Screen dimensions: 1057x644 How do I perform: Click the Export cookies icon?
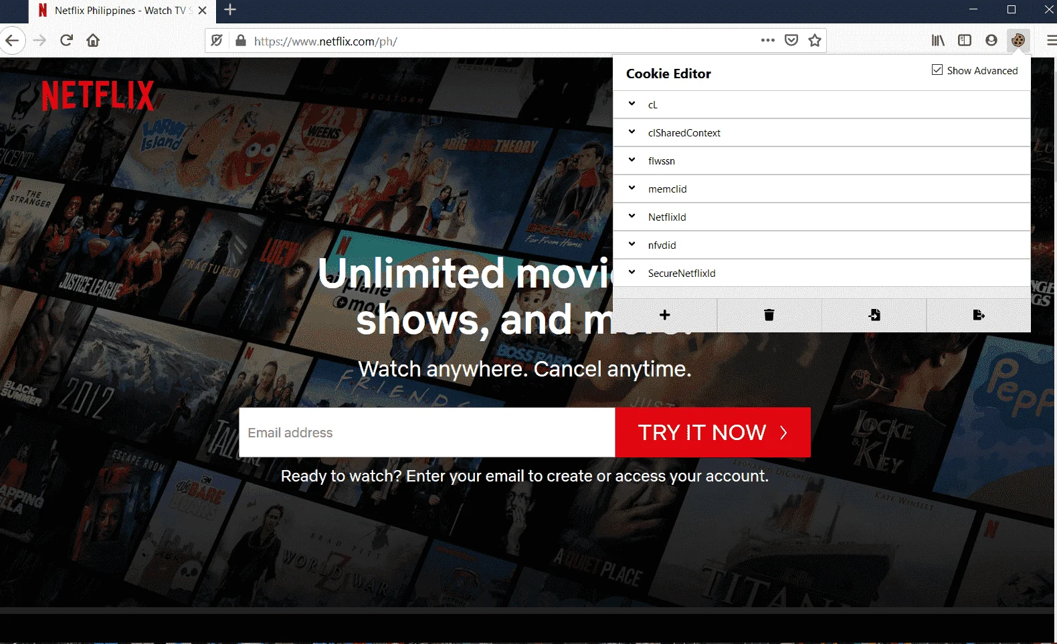click(x=979, y=315)
